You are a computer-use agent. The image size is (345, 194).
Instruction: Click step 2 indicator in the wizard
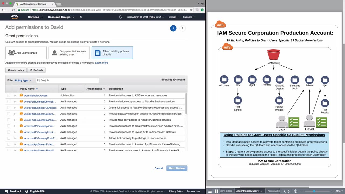coord(182,28)
